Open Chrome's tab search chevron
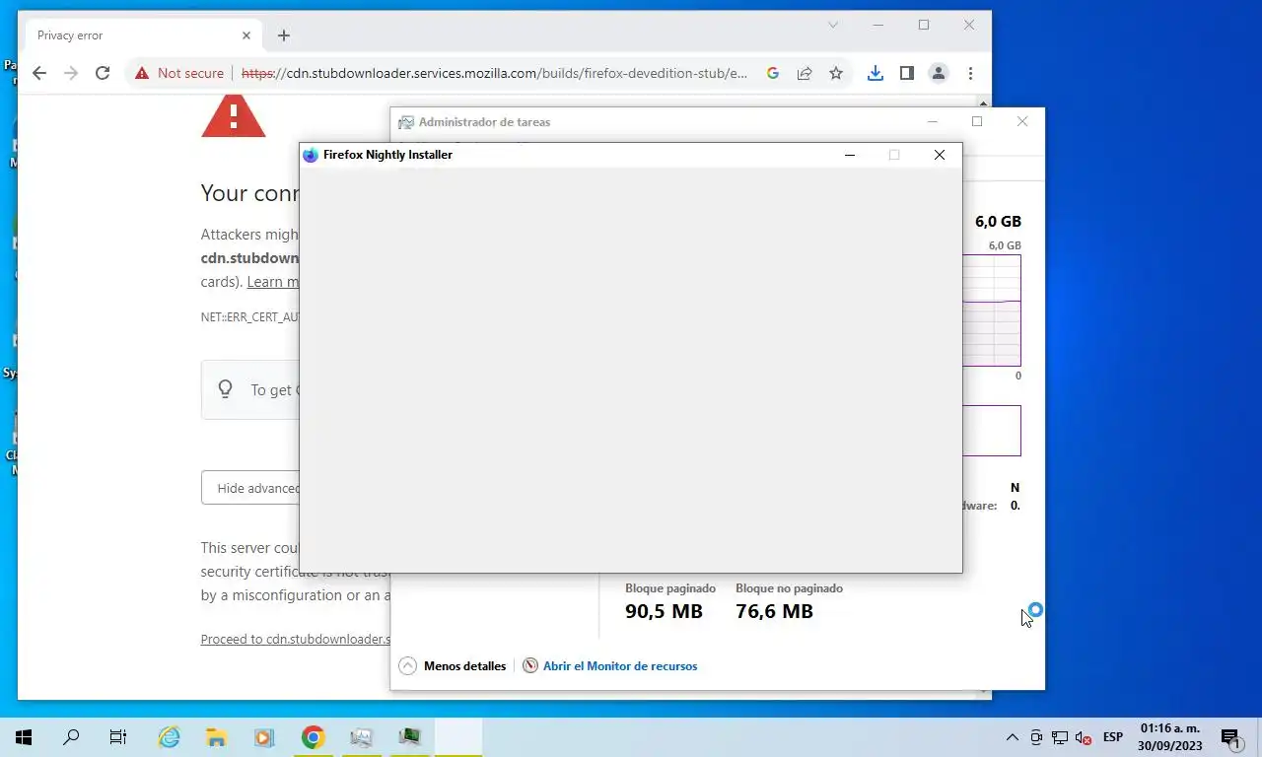The image size is (1262, 757). pyautogui.click(x=833, y=25)
